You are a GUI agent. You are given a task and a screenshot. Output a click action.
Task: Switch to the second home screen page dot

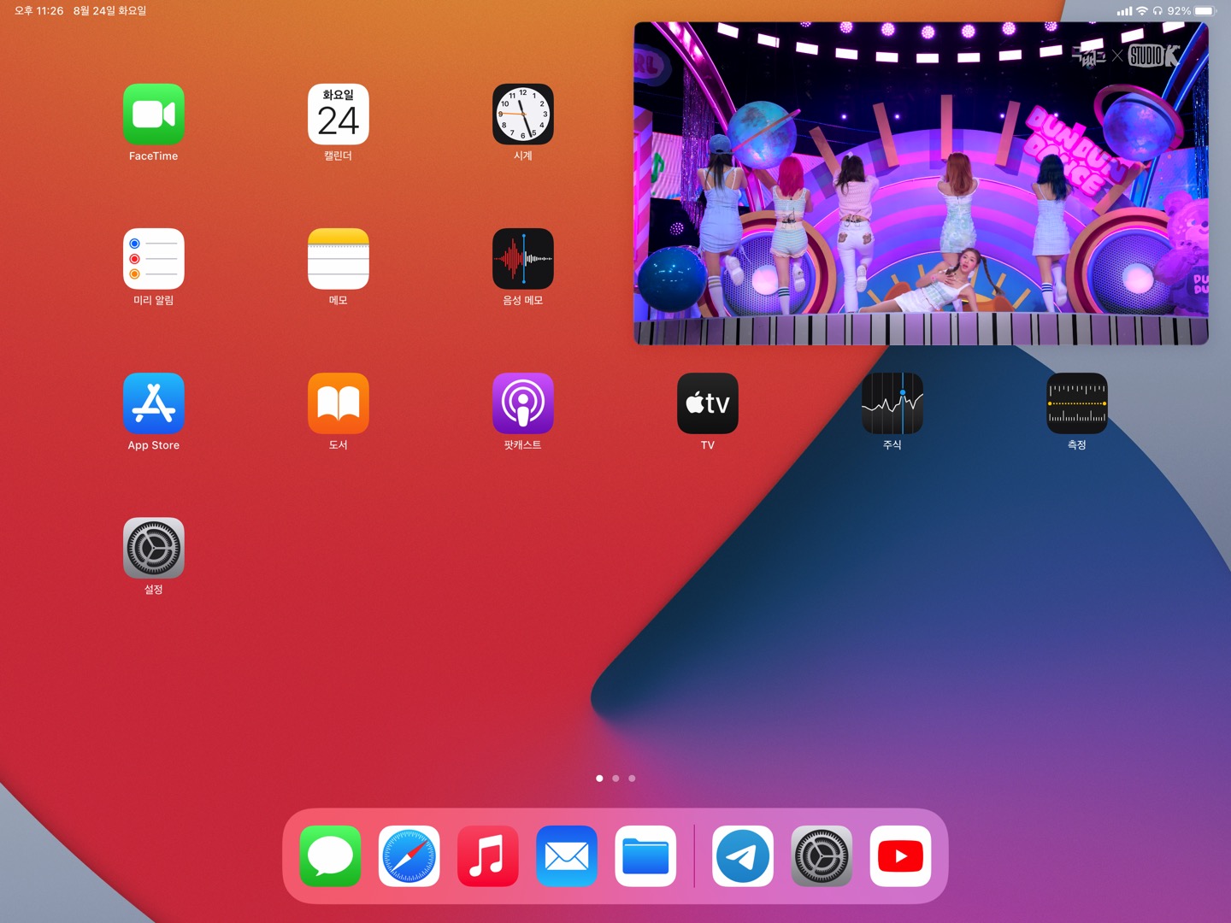(615, 779)
